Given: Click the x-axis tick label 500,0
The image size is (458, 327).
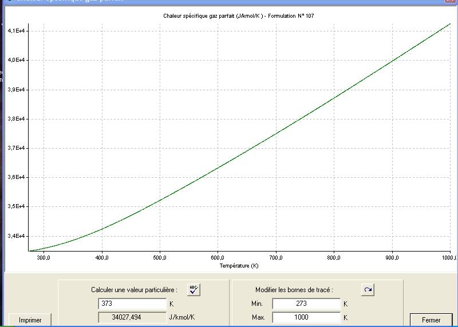Looking at the screenshot, I should click(x=160, y=258).
